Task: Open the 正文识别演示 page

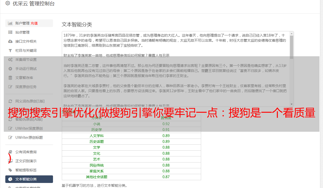Action: coord(26,161)
